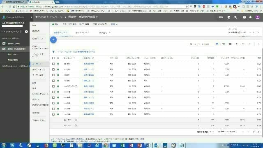This screenshot has width=263, height=148.
Task: Switch to the negative keywords tab
Action: pos(82,33)
